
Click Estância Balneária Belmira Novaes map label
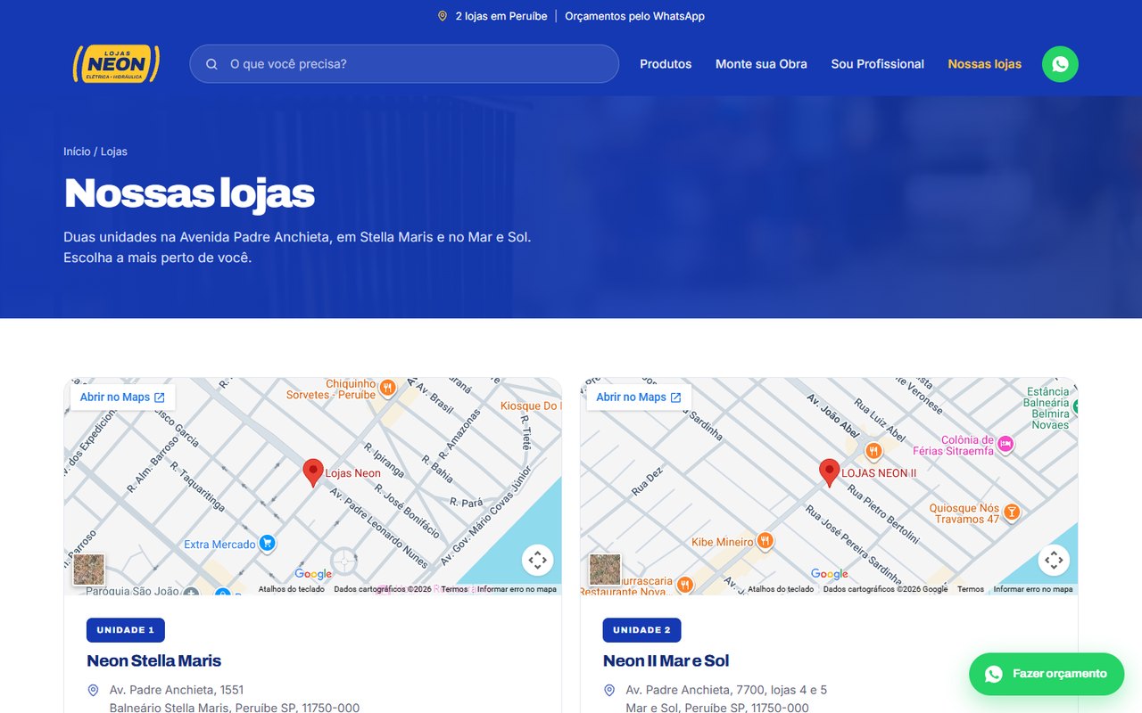point(1047,408)
